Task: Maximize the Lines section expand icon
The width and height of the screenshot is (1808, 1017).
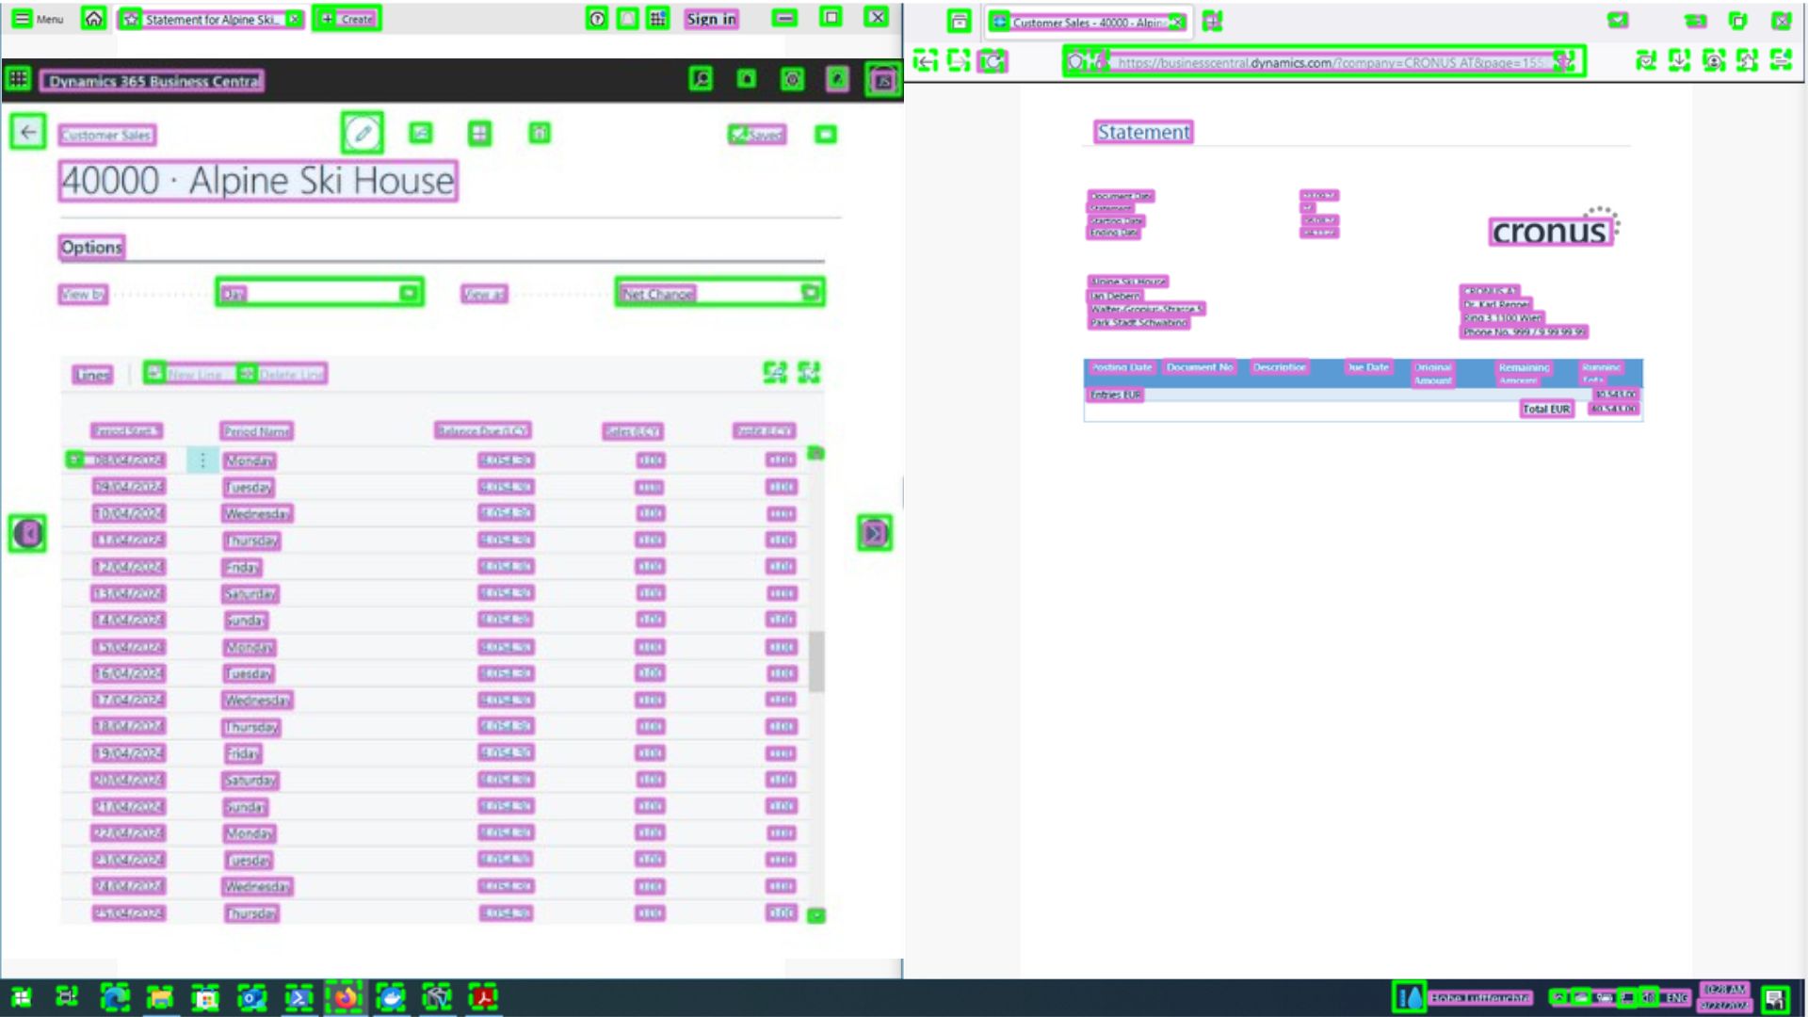Action: (808, 373)
